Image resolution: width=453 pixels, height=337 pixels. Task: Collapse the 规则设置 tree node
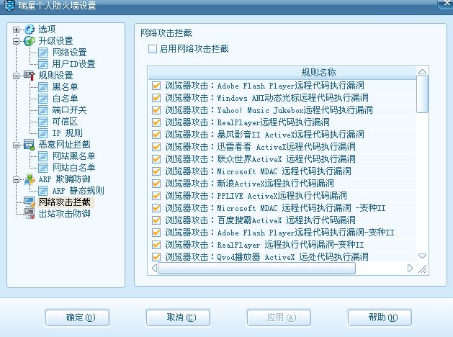coord(16,76)
